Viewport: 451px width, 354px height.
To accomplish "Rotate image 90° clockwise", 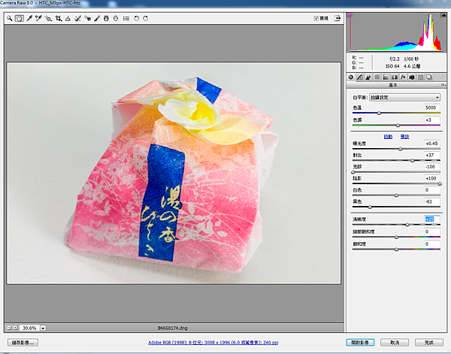I will click(146, 18).
